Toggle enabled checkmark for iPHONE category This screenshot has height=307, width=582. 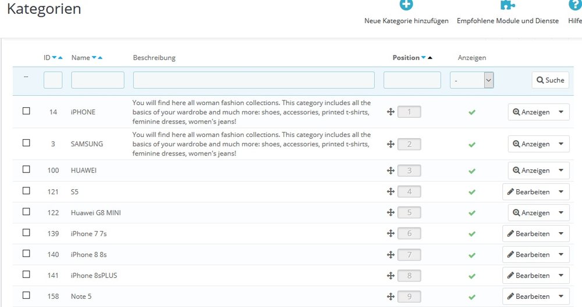pos(472,112)
